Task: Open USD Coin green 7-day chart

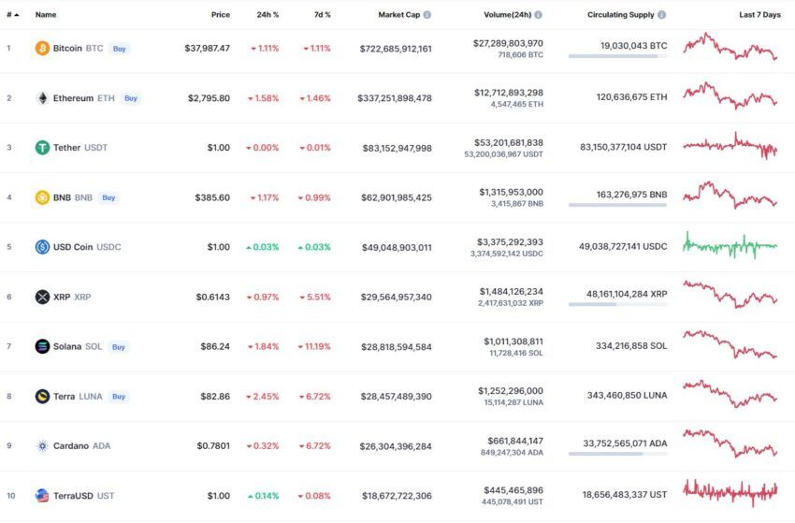Action: coord(730,245)
